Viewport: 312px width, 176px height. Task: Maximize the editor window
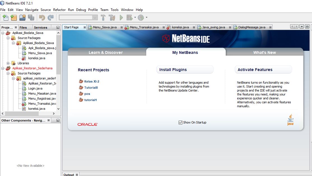coord(307,26)
